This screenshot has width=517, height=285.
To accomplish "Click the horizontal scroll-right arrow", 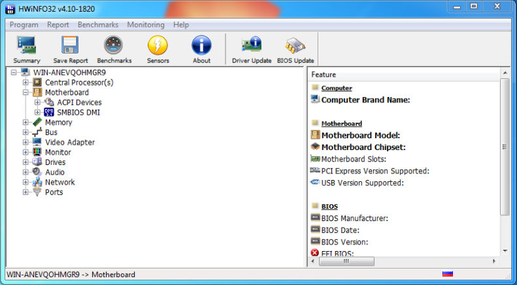I will [494, 261].
